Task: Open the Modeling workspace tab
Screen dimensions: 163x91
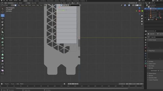Action: [x=31, y=1]
